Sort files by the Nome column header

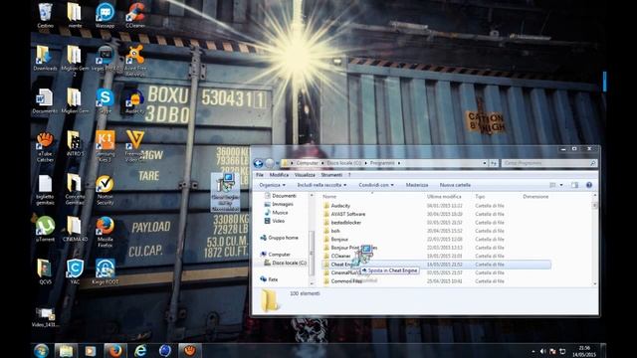329,197
